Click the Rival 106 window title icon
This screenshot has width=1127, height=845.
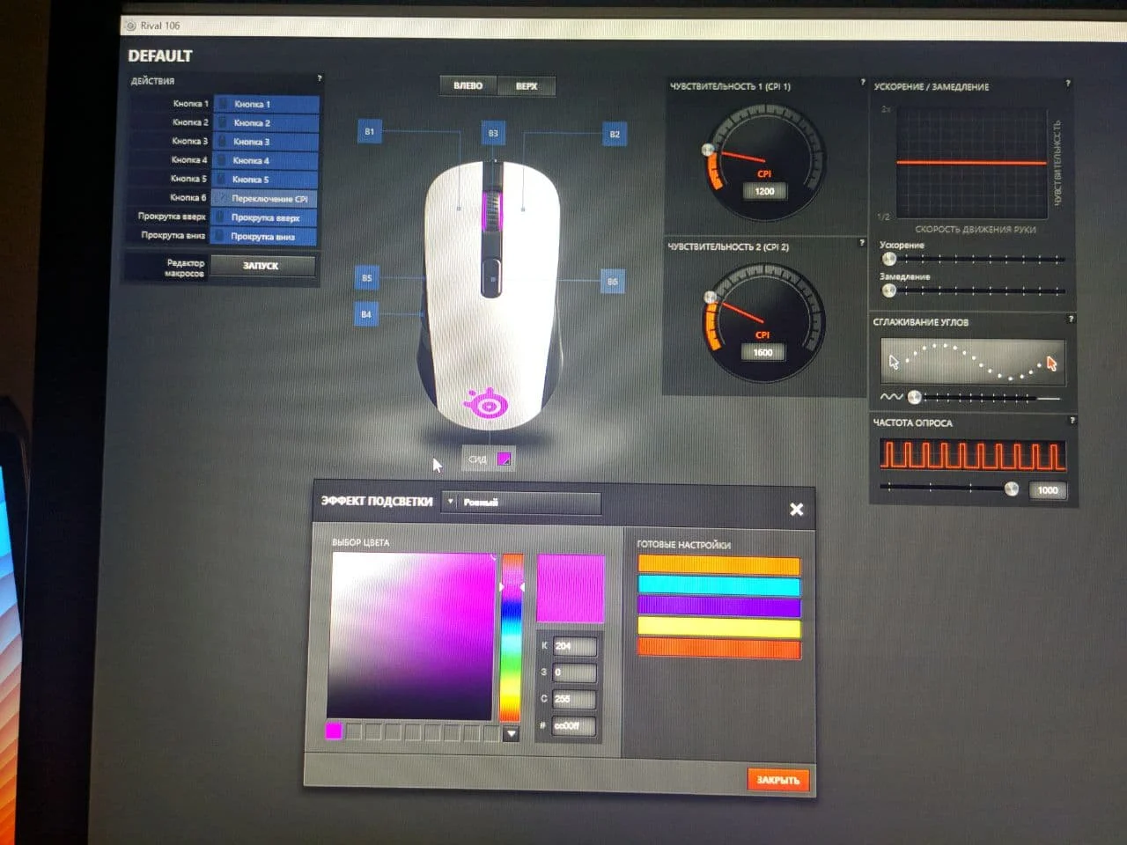point(131,26)
